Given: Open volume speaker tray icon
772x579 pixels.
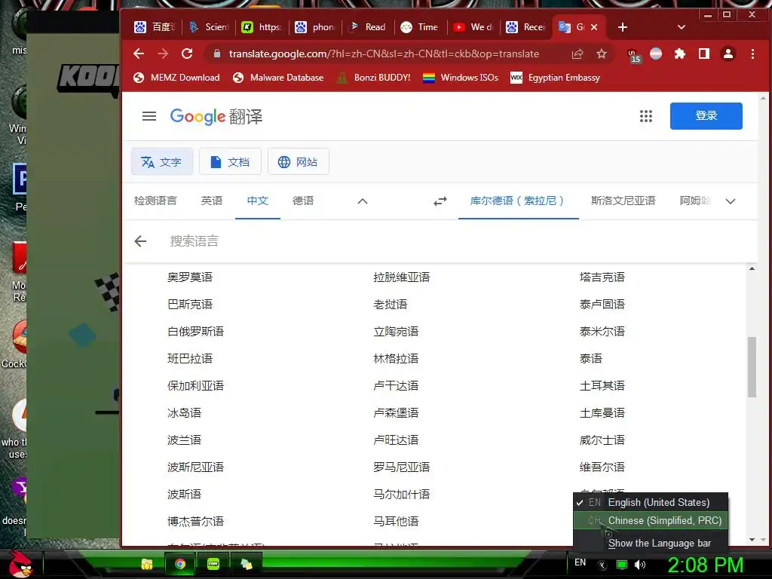Looking at the screenshot, I should coord(640,565).
